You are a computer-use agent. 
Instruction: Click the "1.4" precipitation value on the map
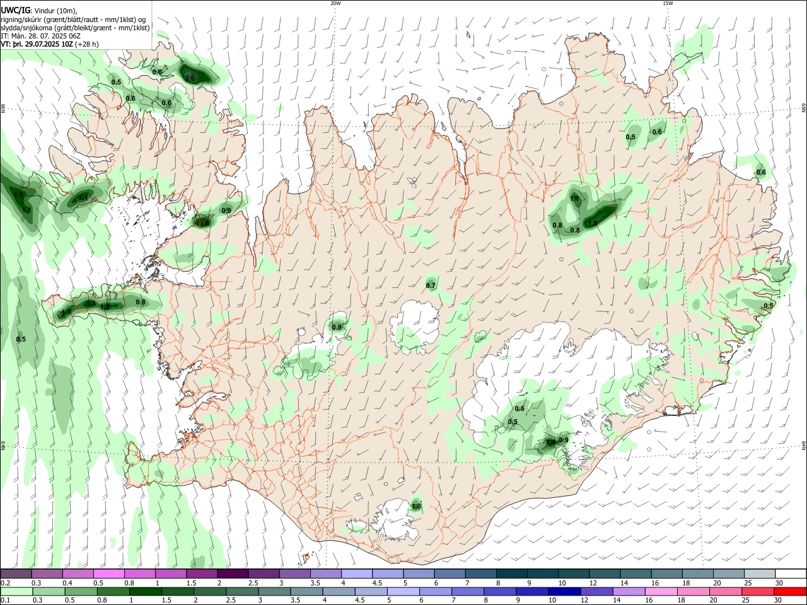(x=550, y=442)
